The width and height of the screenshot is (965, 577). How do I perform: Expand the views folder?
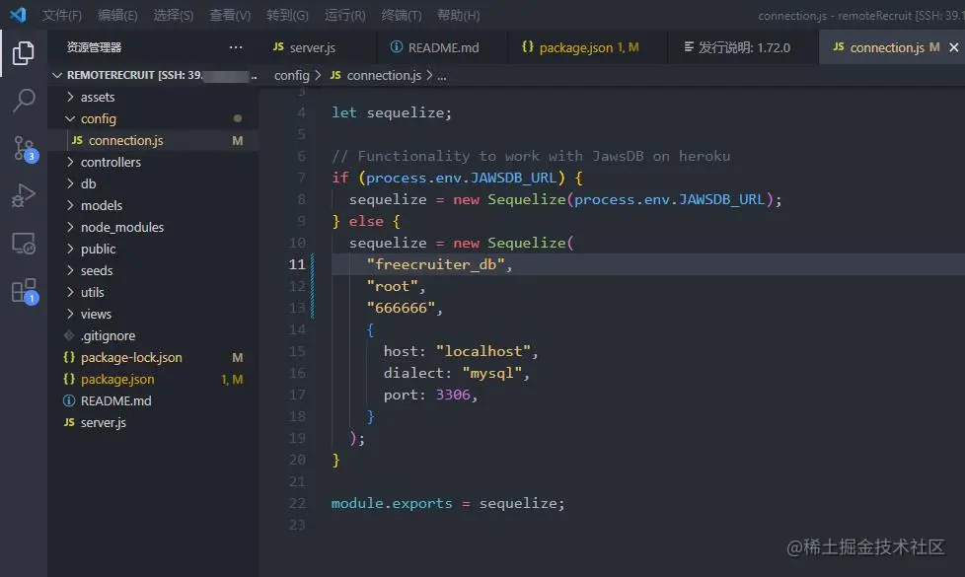click(70, 314)
